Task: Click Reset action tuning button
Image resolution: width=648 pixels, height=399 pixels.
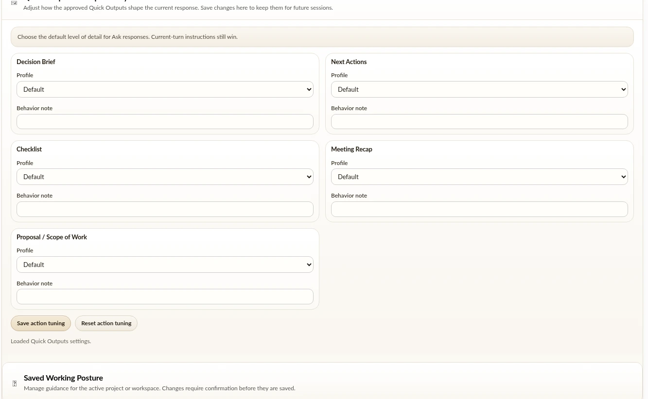Action: [x=106, y=323]
